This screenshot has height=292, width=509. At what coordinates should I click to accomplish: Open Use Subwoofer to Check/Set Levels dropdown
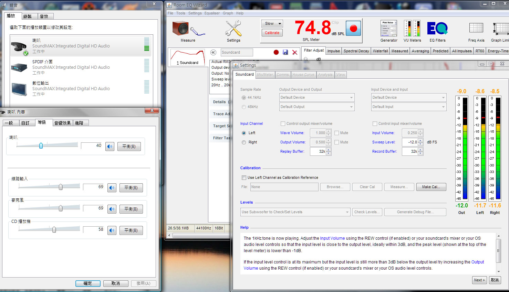click(x=295, y=212)
